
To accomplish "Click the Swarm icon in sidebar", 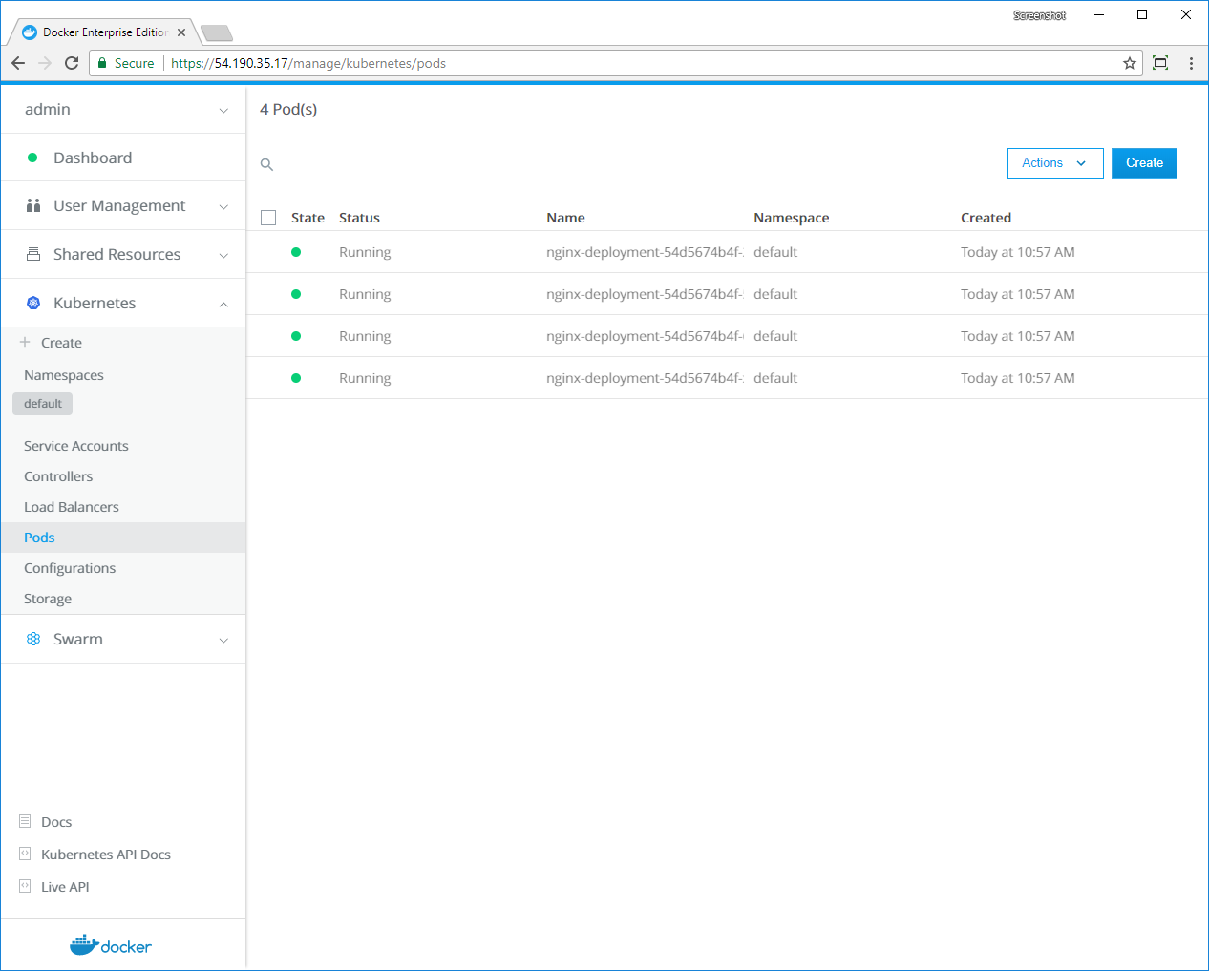I will pyautogui.click(x=33, y=639).
